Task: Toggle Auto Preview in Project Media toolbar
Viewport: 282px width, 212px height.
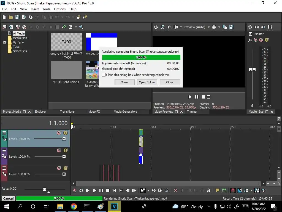Action: point(64,27)
